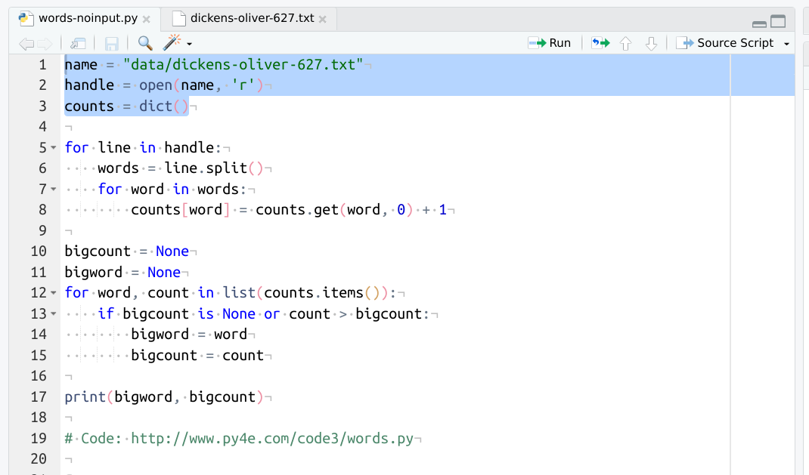Go back to previous source location
This screenshot has width=809, height=475.
coord(26,44)
